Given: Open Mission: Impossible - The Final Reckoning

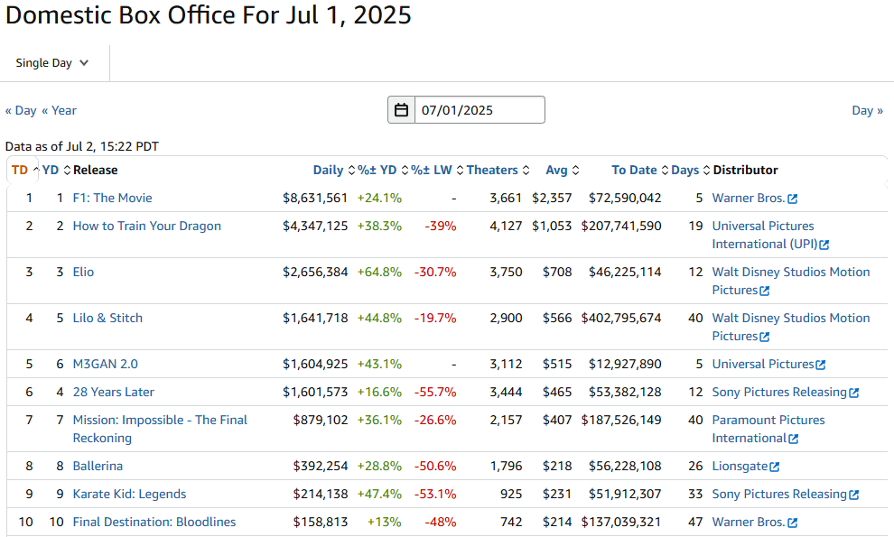Looking at the screenshot, I should click(160, 429).
